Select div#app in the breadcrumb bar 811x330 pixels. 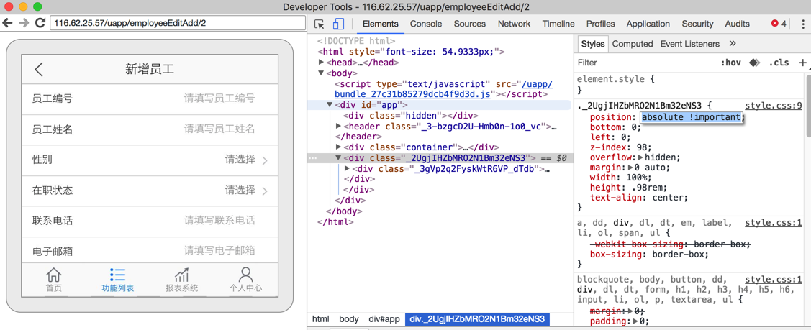pos(384,319)
